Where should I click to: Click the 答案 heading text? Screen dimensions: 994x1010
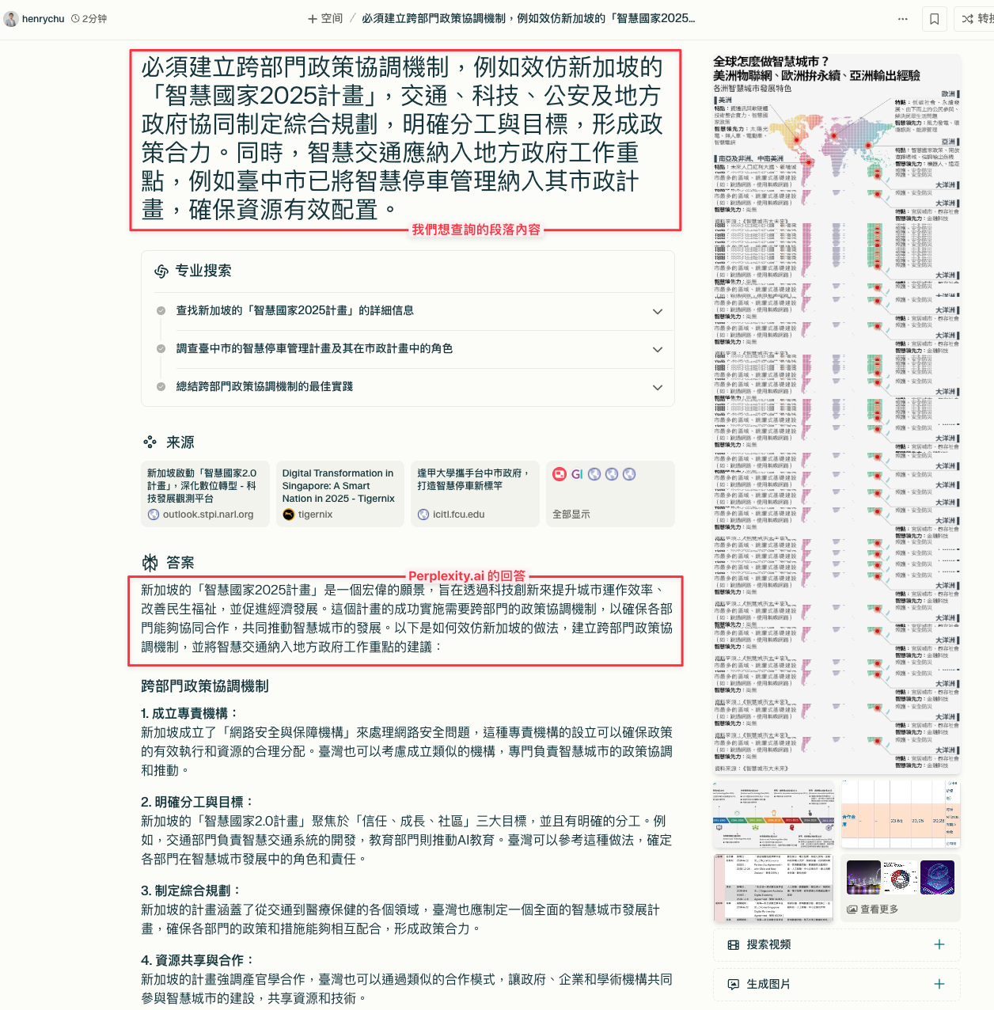coord(180,563)
